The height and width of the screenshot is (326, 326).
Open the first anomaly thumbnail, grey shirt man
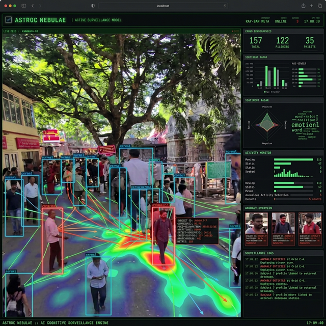coord(256,229)
